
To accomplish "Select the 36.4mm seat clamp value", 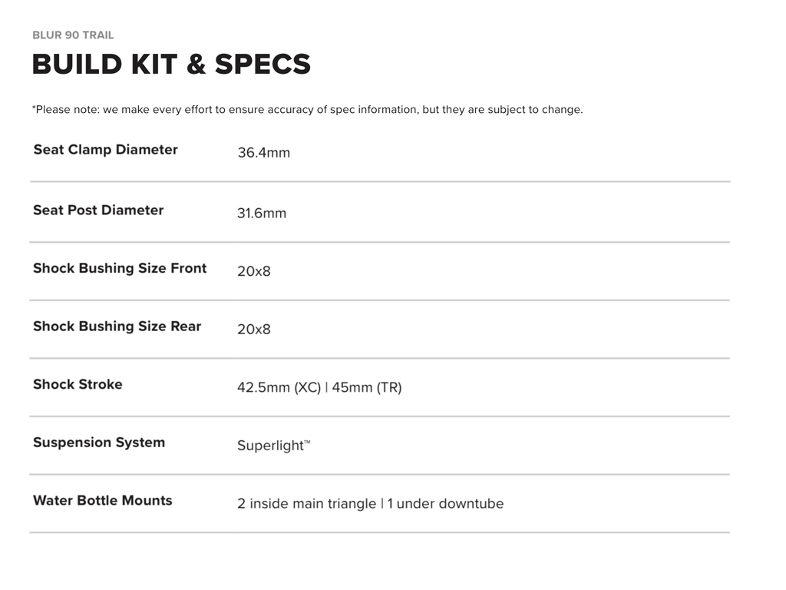I will tap(263, 153).
